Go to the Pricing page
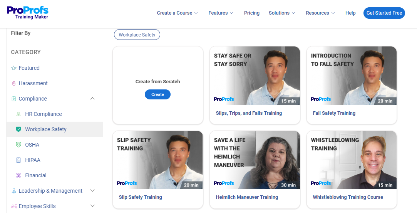 pos(251,13)
